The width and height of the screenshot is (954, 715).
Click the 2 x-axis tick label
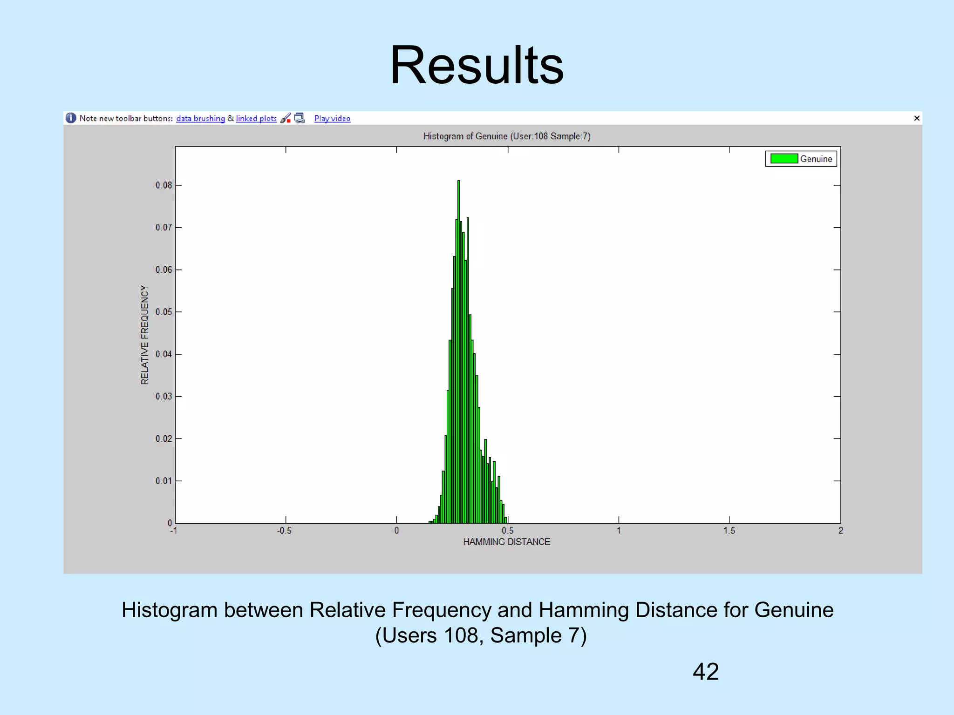(841, 531)
